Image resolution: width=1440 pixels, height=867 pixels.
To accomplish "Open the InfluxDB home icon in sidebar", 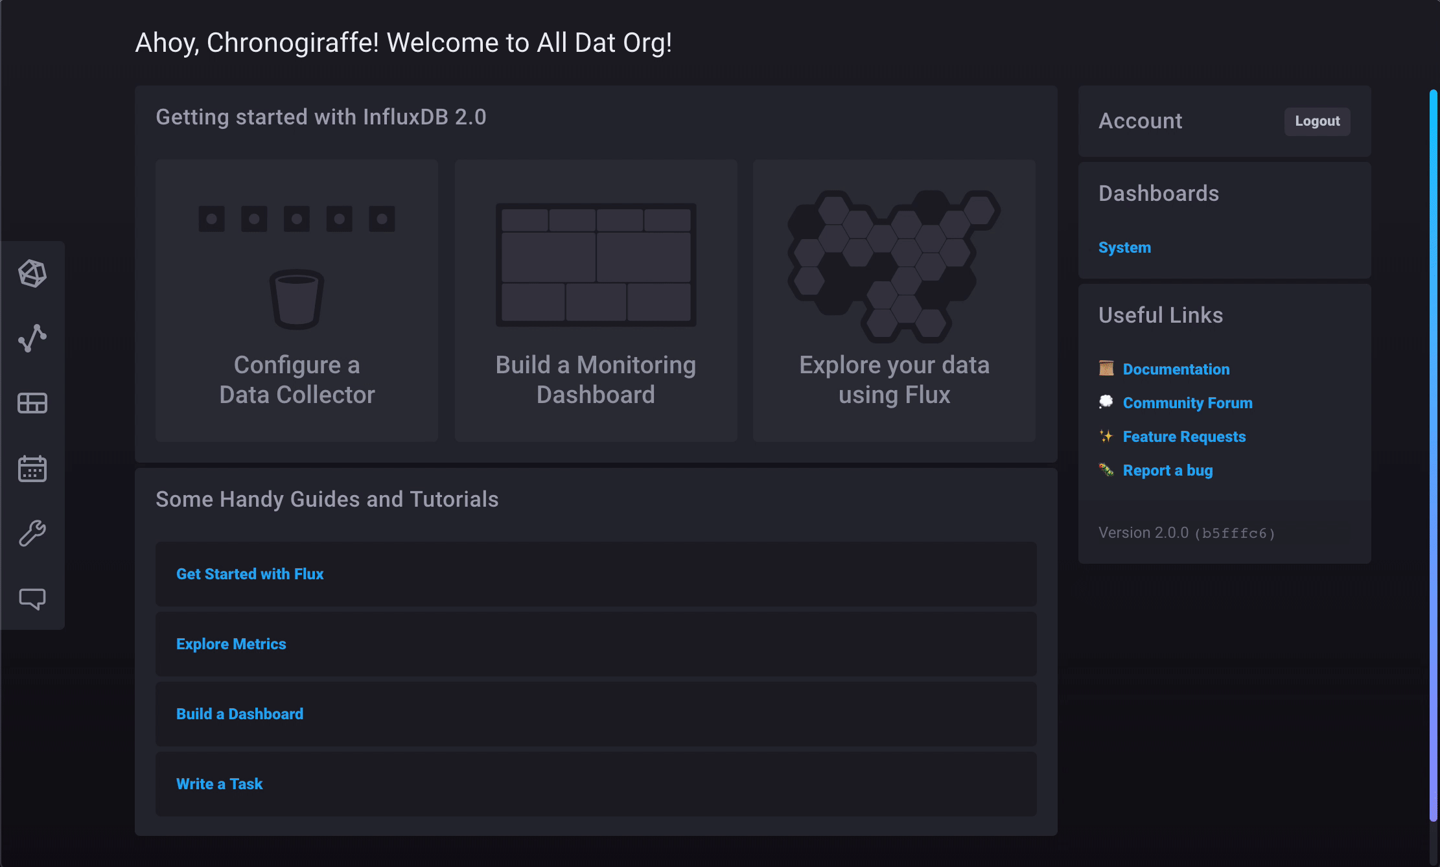I will point(32,273).
